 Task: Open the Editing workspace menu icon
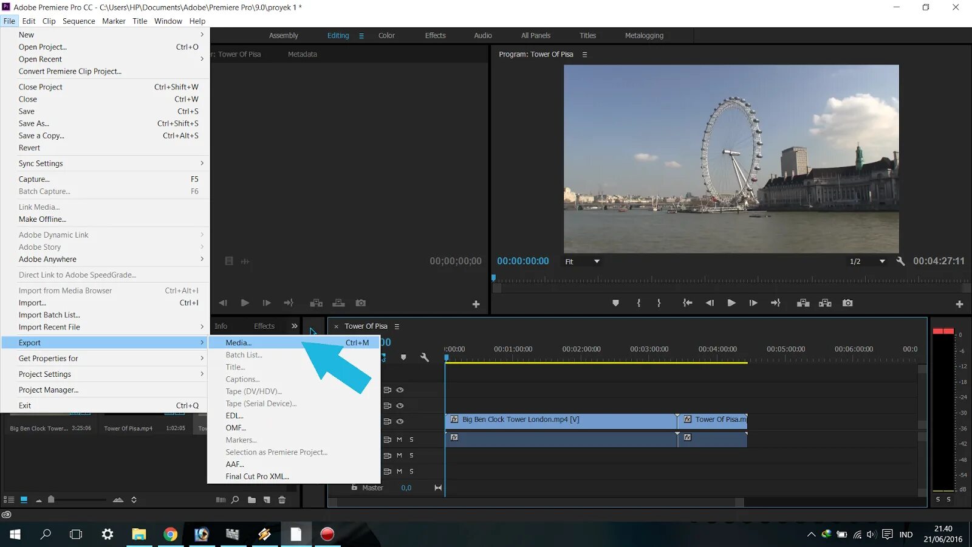(361, 36)
